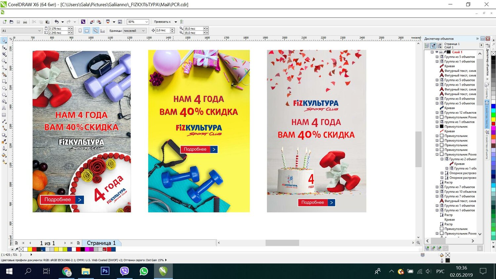The image size is (496, 279).
Task: Open the units пикселей dropdown
Action: (144, 31)
